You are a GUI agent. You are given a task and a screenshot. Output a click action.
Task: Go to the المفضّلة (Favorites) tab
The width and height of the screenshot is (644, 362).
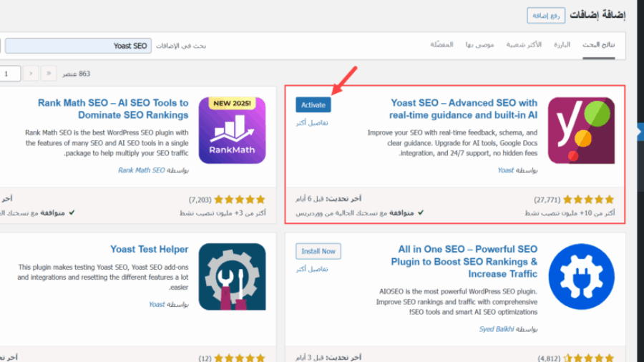click(x=441, y=45)
